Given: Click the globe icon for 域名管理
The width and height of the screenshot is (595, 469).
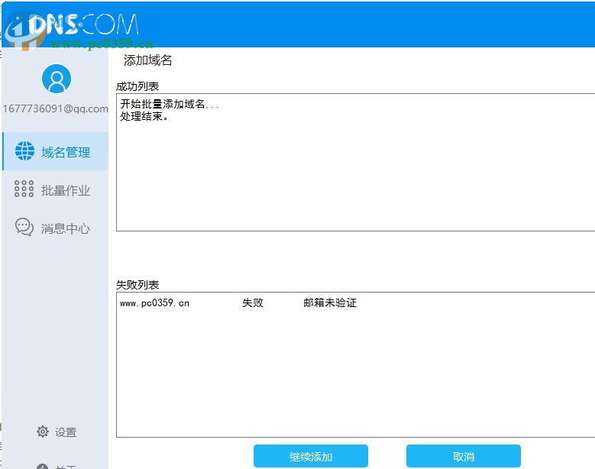Looking at the screenshot, I should pos(24,151).
